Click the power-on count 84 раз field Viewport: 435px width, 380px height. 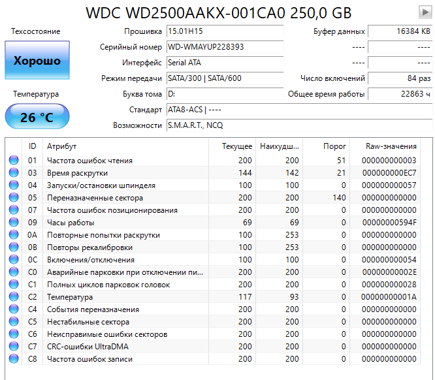click(400, 78)
